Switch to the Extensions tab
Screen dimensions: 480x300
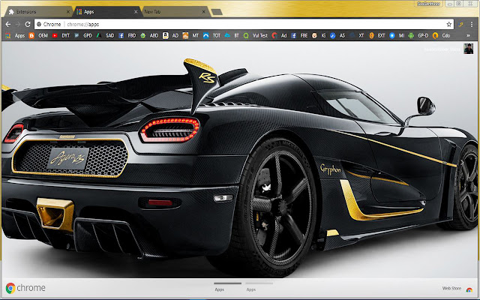(x=37, y=12)
